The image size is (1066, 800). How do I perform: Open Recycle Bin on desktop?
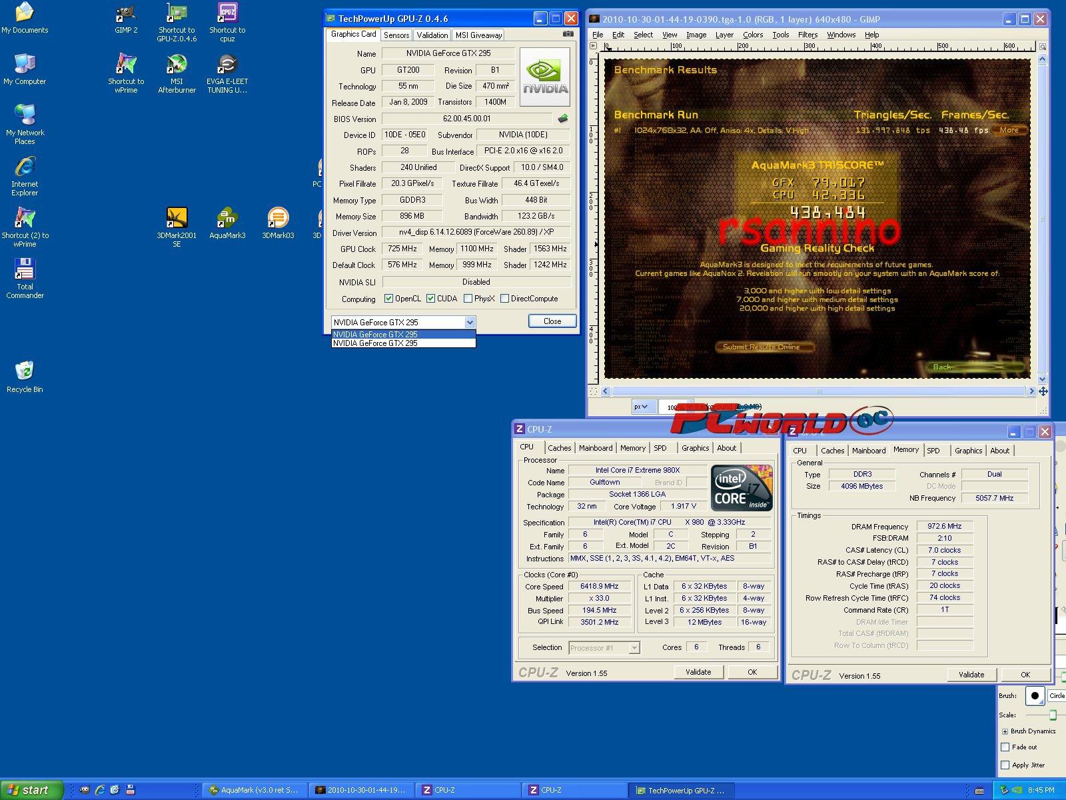[25, 377]
